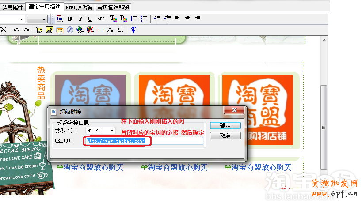Center-align the text

click(187, 19)
